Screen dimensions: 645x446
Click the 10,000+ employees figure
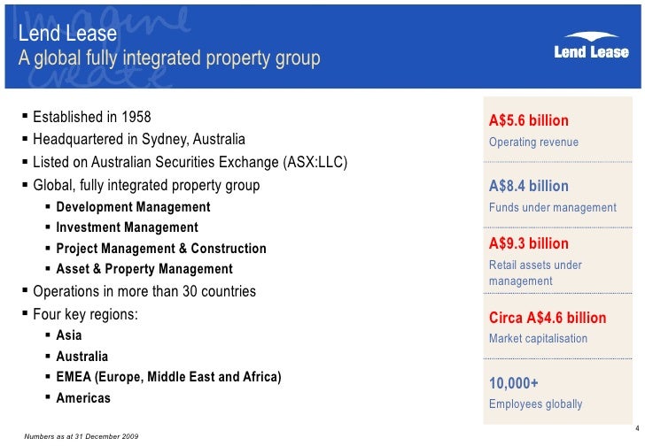(x=514, y=383)
